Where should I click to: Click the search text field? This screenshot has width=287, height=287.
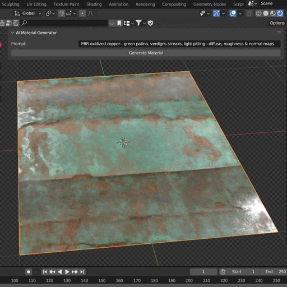64,23
